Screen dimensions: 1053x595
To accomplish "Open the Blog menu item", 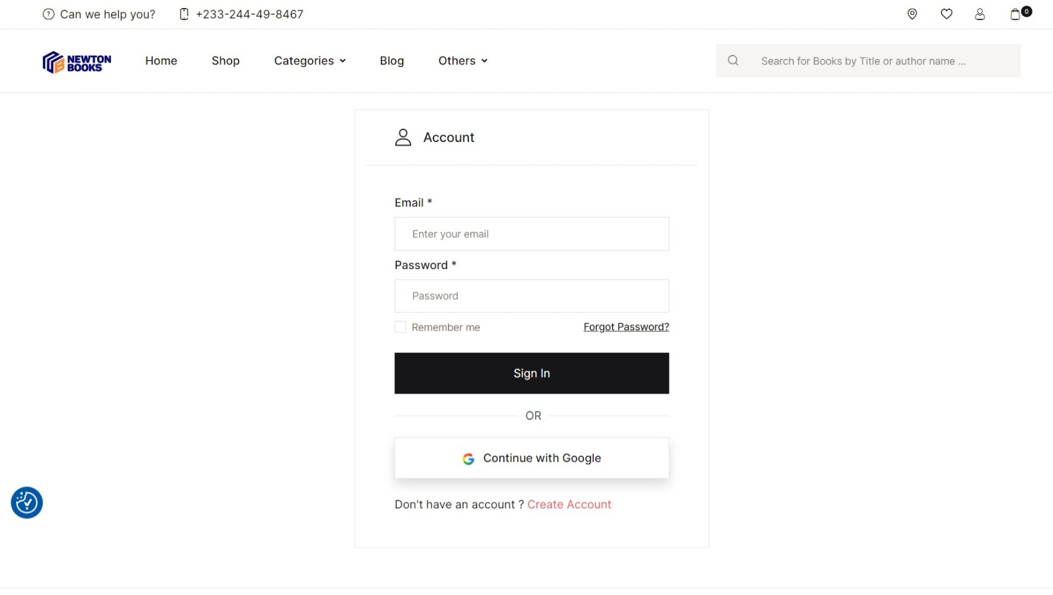I will coord(391,61).
